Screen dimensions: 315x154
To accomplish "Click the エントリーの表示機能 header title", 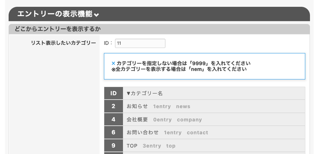I will 55,14.
